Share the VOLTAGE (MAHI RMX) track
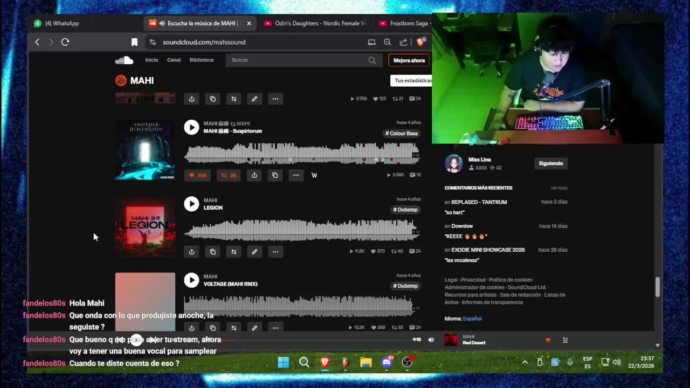Screen dimensions: 690x388 click(x=191, y=328)
